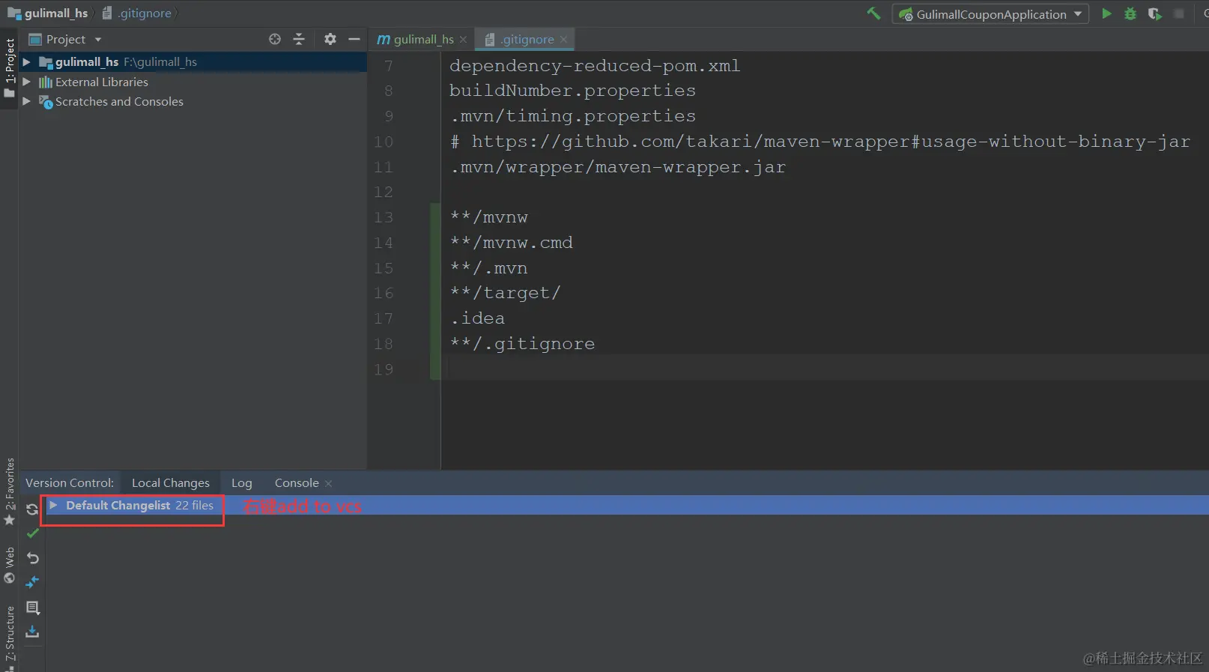The height and width of the screenshot is (672, 1209).
Task: Close the Console tab in Version Control
Action: click(328, 484)
